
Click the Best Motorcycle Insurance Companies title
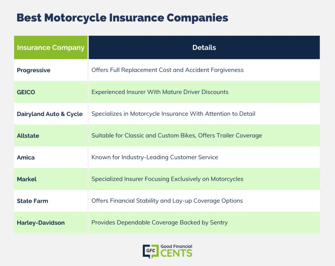coord(122,18)
